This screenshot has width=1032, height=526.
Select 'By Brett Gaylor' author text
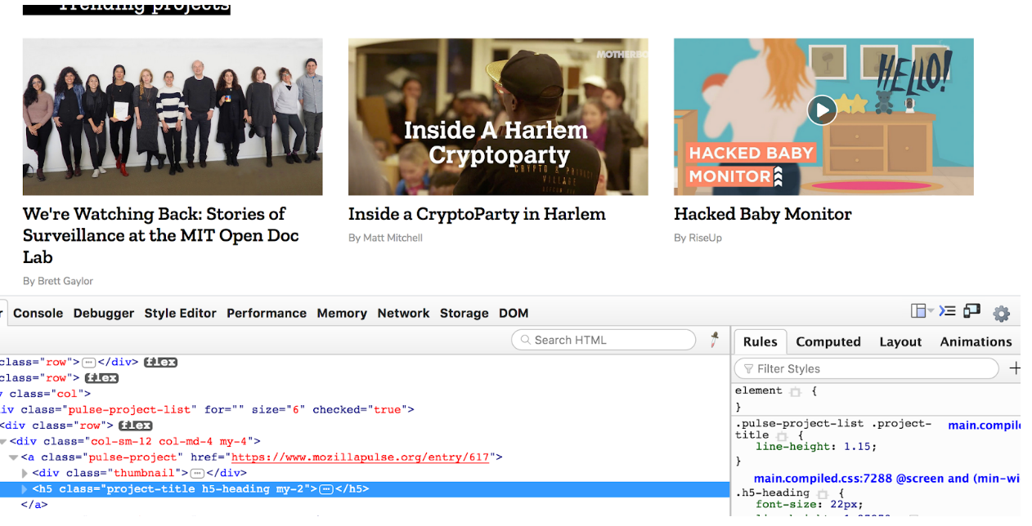point(58,281)
